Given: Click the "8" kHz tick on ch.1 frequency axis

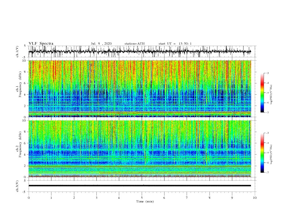Looking at the screenshot, I should point(25,72).
